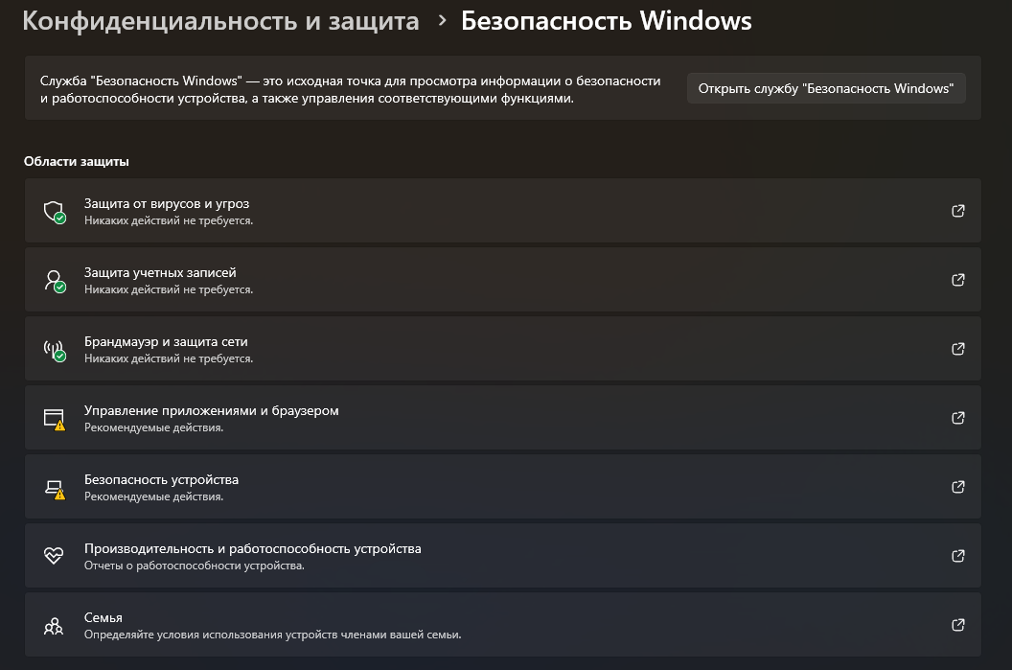Viewport: 1012px width, 670px height.
Task: Click Никаких действий не требуется under Защита от вирусов
Action: (169, 220)
